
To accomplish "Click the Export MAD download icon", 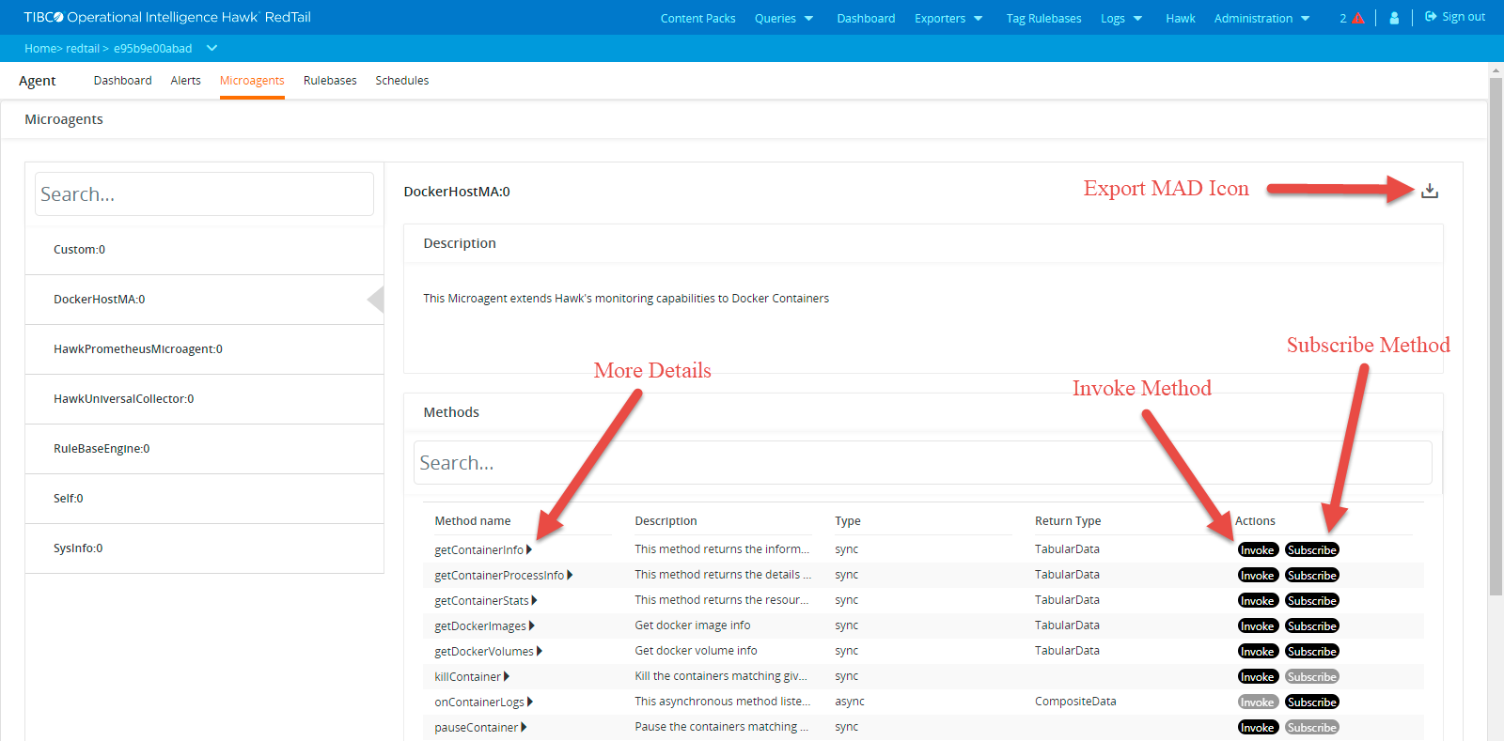I will pos(1429,191).
